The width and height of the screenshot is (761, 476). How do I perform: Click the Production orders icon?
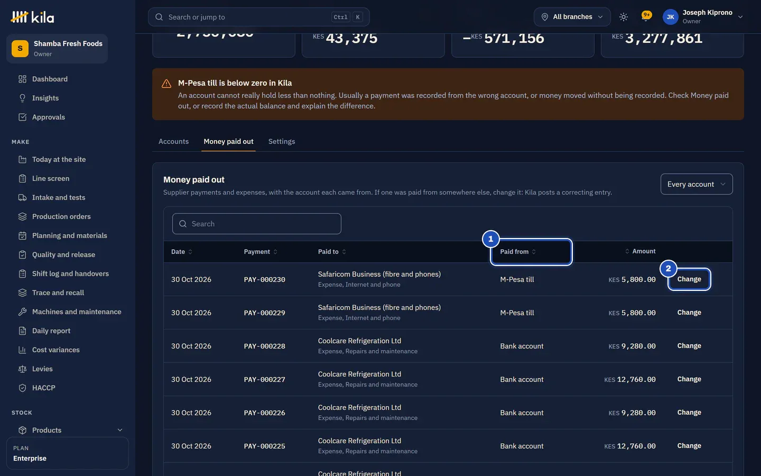click(22, 217)
